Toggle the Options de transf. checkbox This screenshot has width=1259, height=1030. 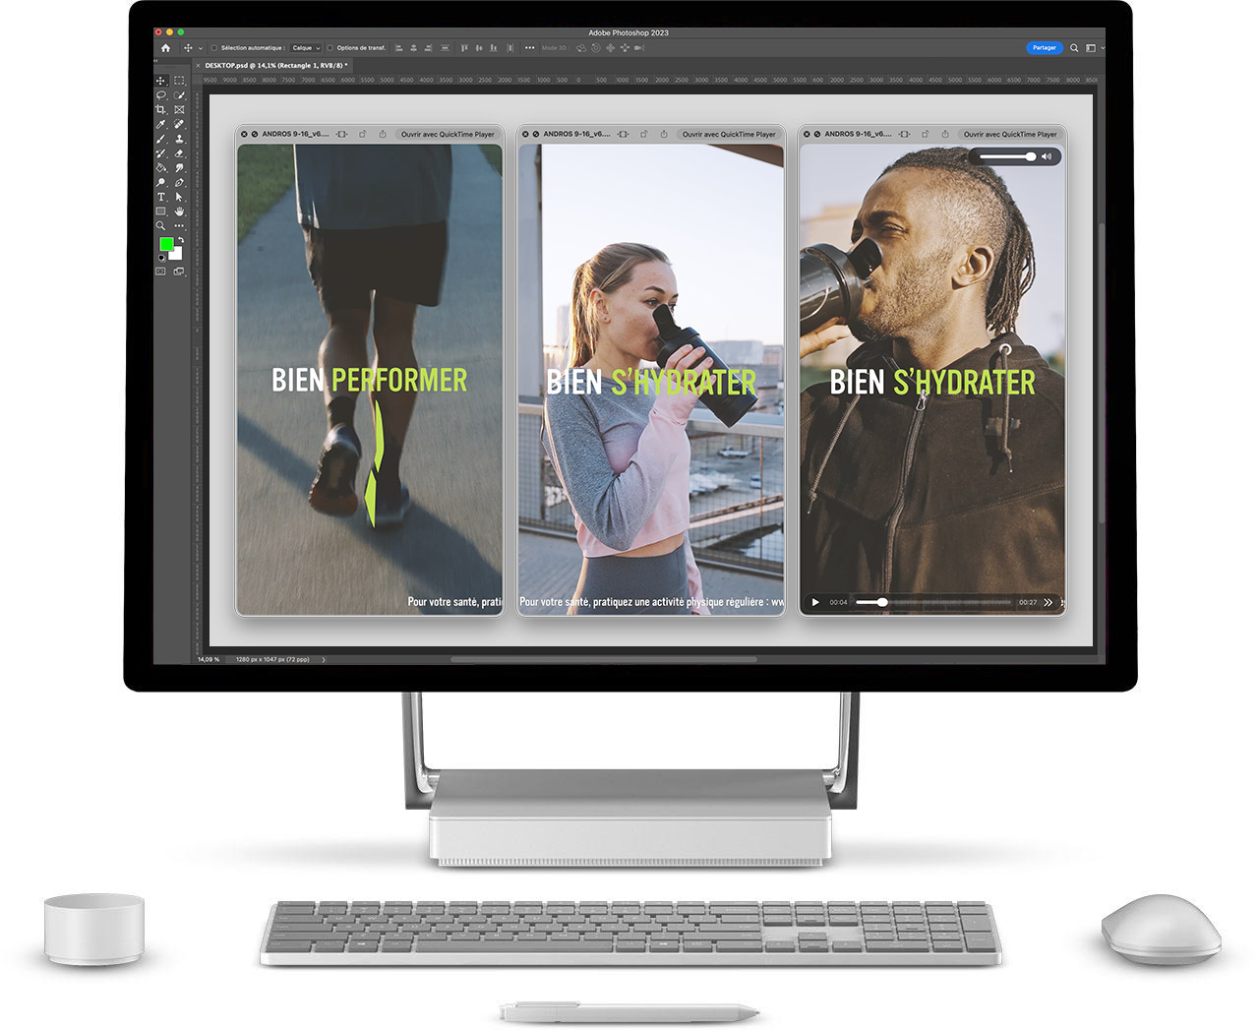pos(330,47)
